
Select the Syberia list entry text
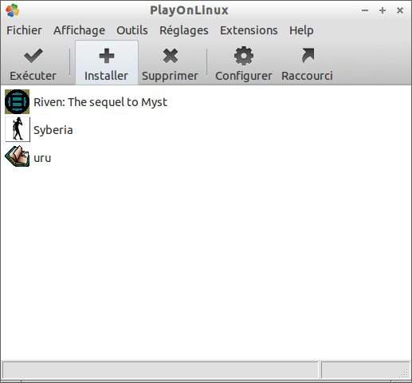pos(53,130)
